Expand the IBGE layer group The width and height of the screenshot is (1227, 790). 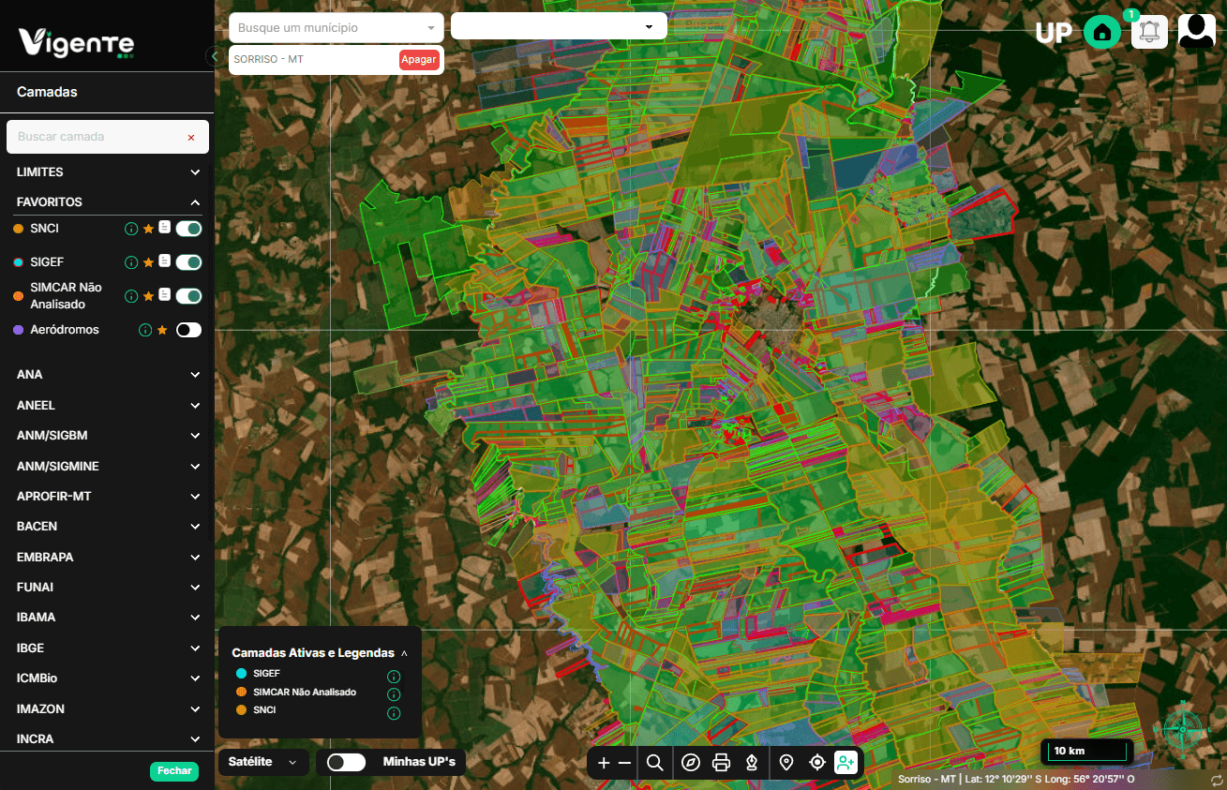coord(107,648)
